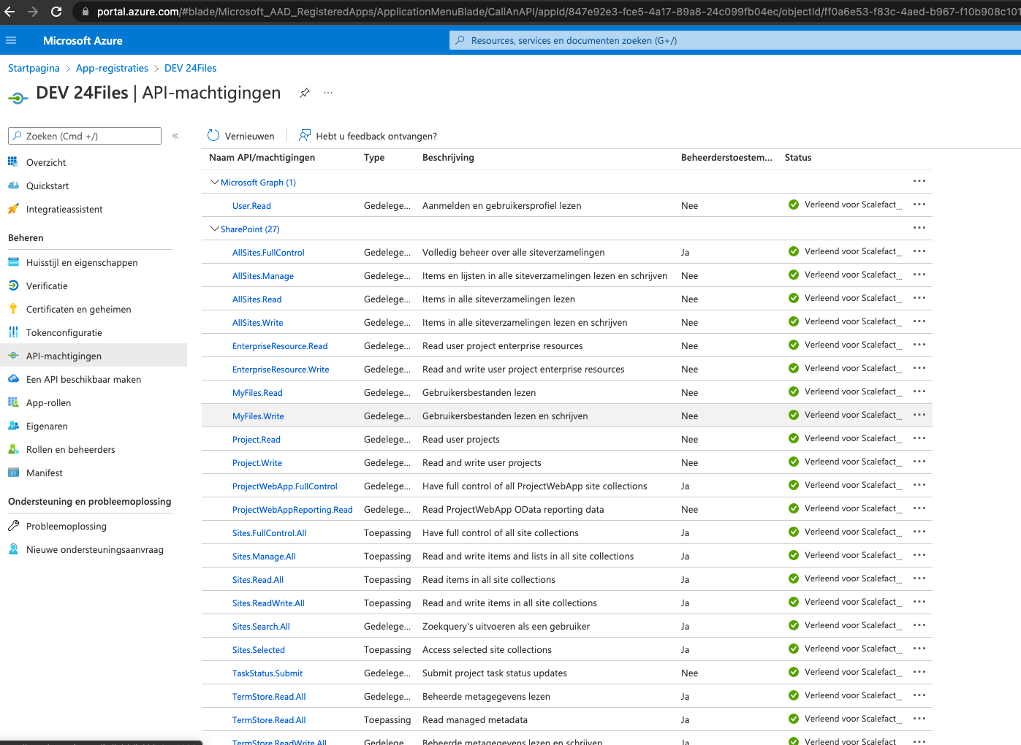Open the Sites.FullControl.All permission link
Image resolution: width=1021 pixels, height=745 pixels.
tap(269, 533)
